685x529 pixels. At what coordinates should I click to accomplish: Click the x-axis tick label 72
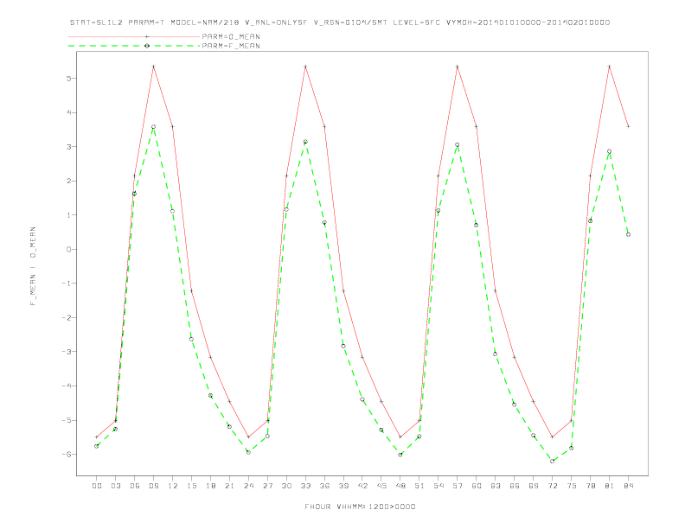point(553,486)
